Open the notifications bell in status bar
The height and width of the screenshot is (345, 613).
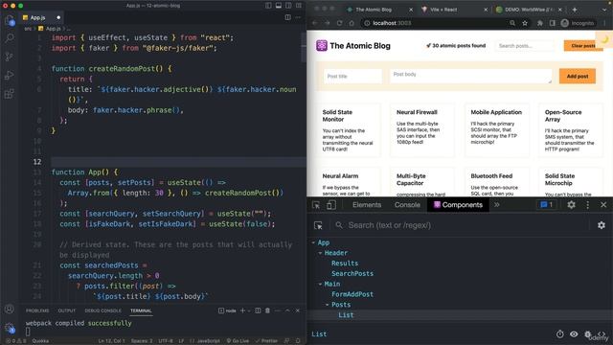pyautogui.click(x=298, y=341)
